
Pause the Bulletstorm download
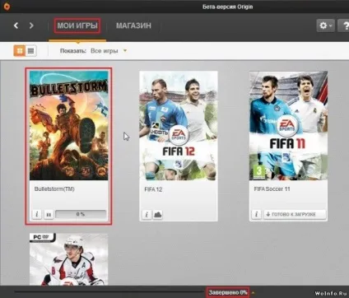pyautogui.click(x=49, y=214)
